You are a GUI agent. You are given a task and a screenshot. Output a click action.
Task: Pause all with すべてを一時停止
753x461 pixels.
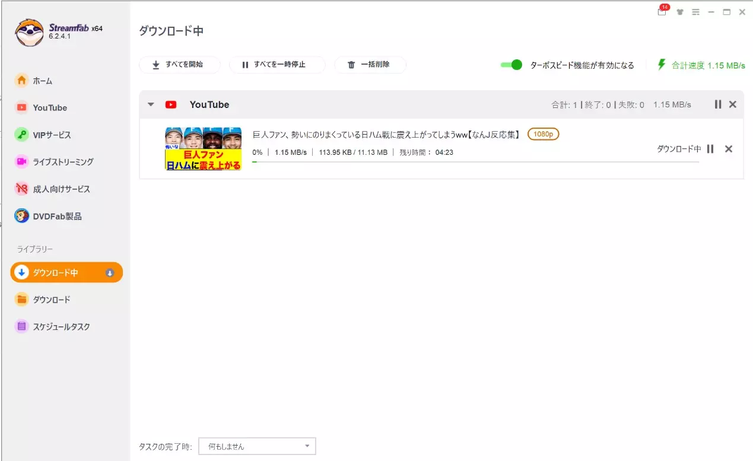pyautogui.click(x=277, y=65)
